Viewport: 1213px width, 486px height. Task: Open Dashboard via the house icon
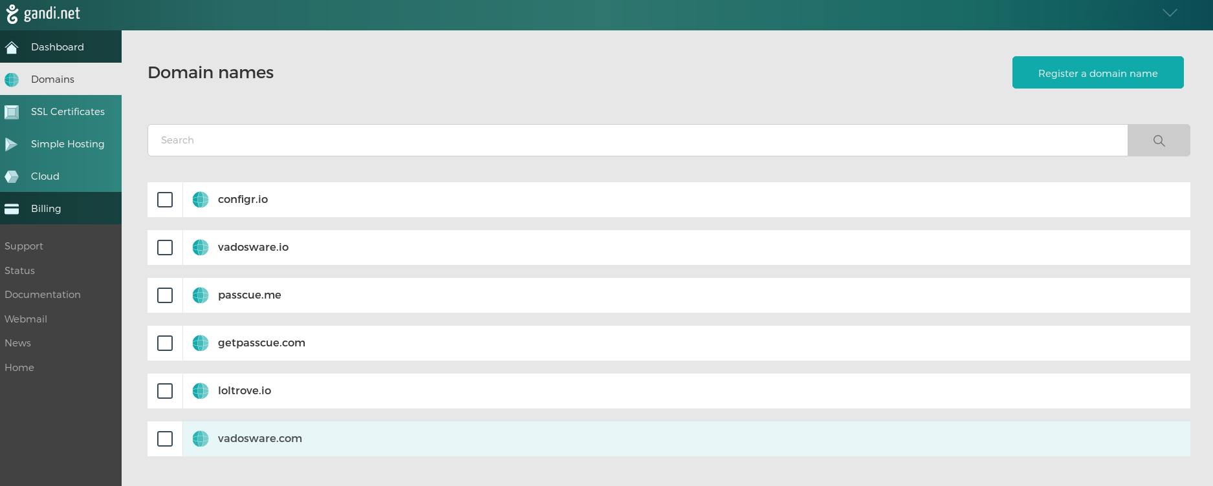[12, 47]
